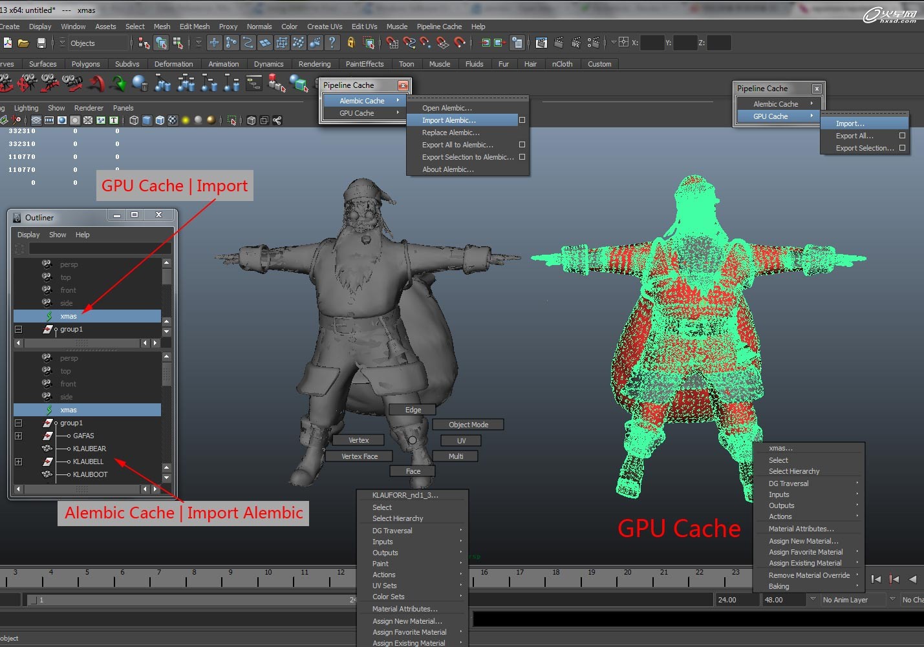Click yellow light sphere in panel toolbar
The height and width of the screenshot is (647, 924).
[186, 120]
